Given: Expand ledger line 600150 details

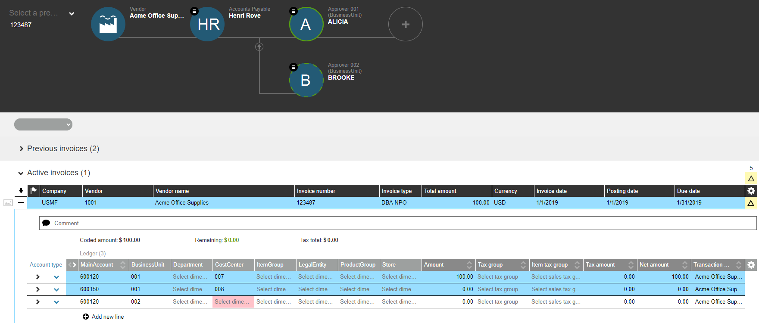Looking at the screenshot, I should pyautogui.click(x=38, y=289).
